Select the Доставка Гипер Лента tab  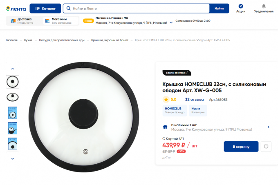pos(23,21)
